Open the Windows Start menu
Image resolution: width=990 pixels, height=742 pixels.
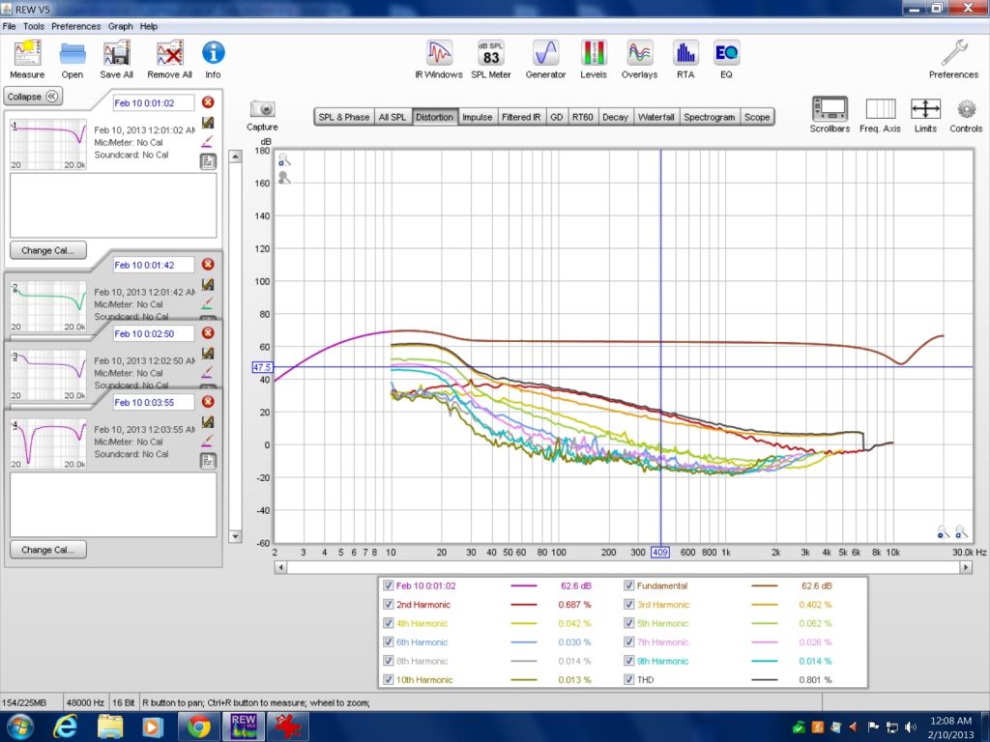(19, 727)
